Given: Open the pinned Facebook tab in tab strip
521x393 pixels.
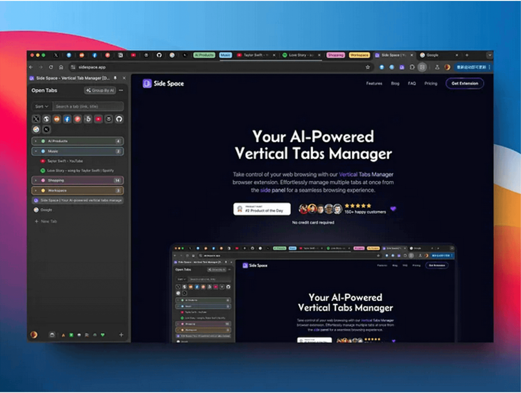Looking at the screenshot, I should (x=94, y=55).
